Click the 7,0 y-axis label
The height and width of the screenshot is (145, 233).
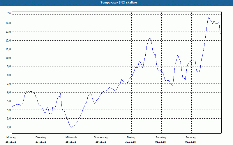[x=9, y=84]
